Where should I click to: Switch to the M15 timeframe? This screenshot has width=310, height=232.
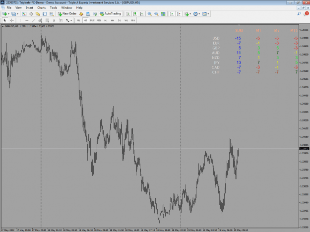point(92,20)
